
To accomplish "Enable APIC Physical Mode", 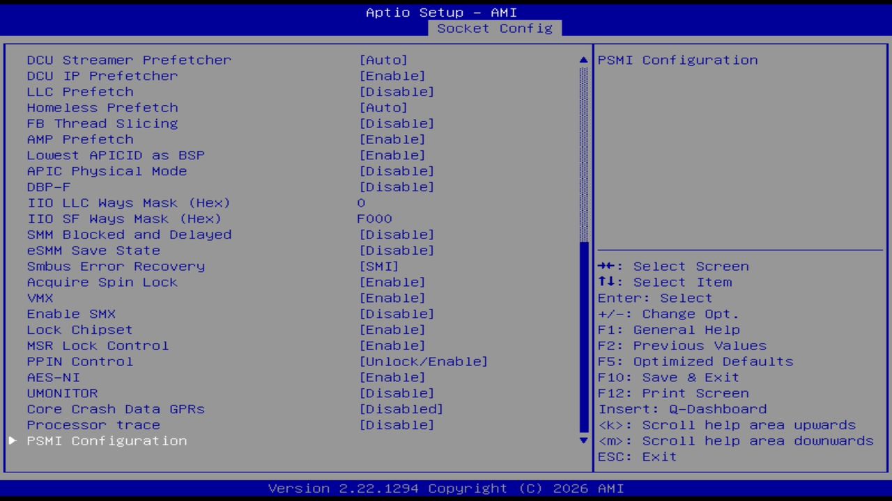I will [x=107, y=170].
